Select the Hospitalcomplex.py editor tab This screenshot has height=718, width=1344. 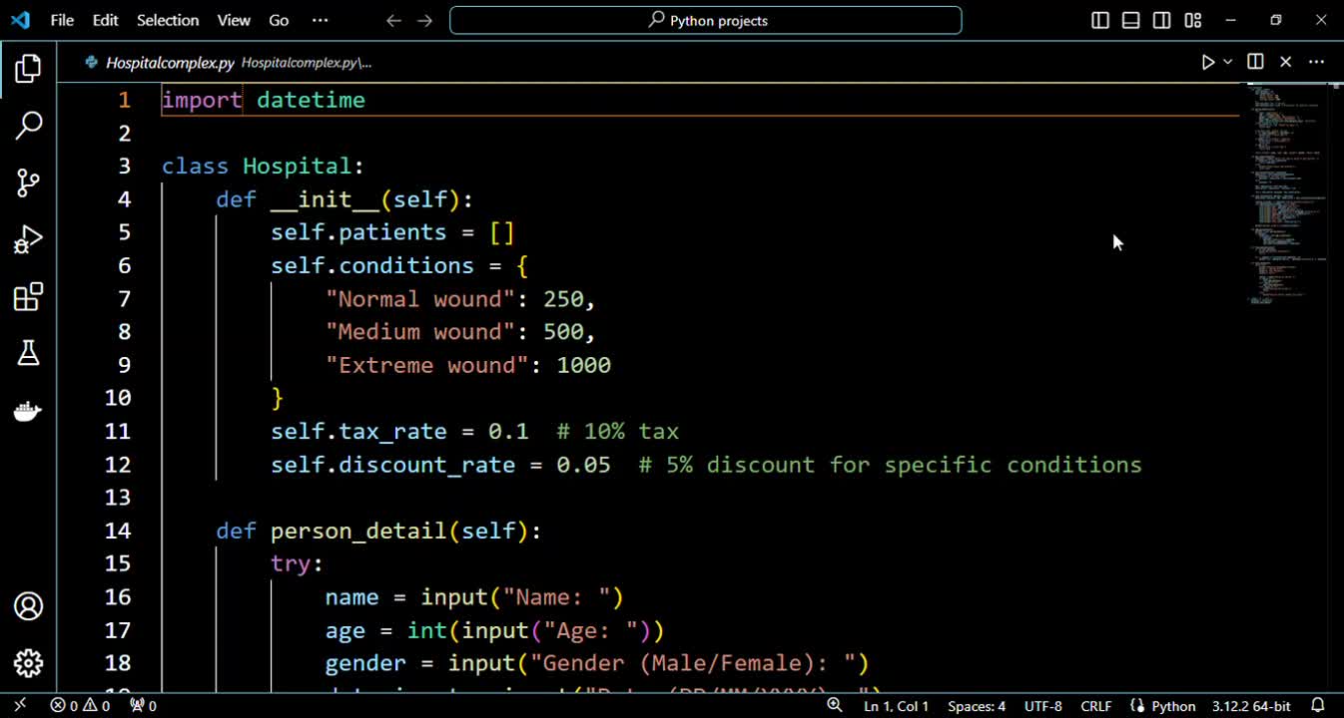[x=170, y=62]
